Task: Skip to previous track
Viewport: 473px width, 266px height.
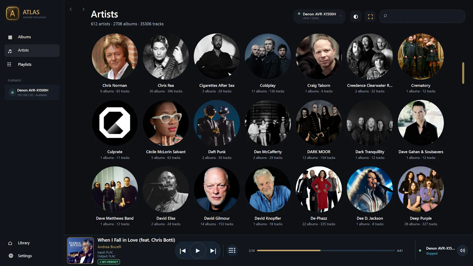Action: pos(183,251)
